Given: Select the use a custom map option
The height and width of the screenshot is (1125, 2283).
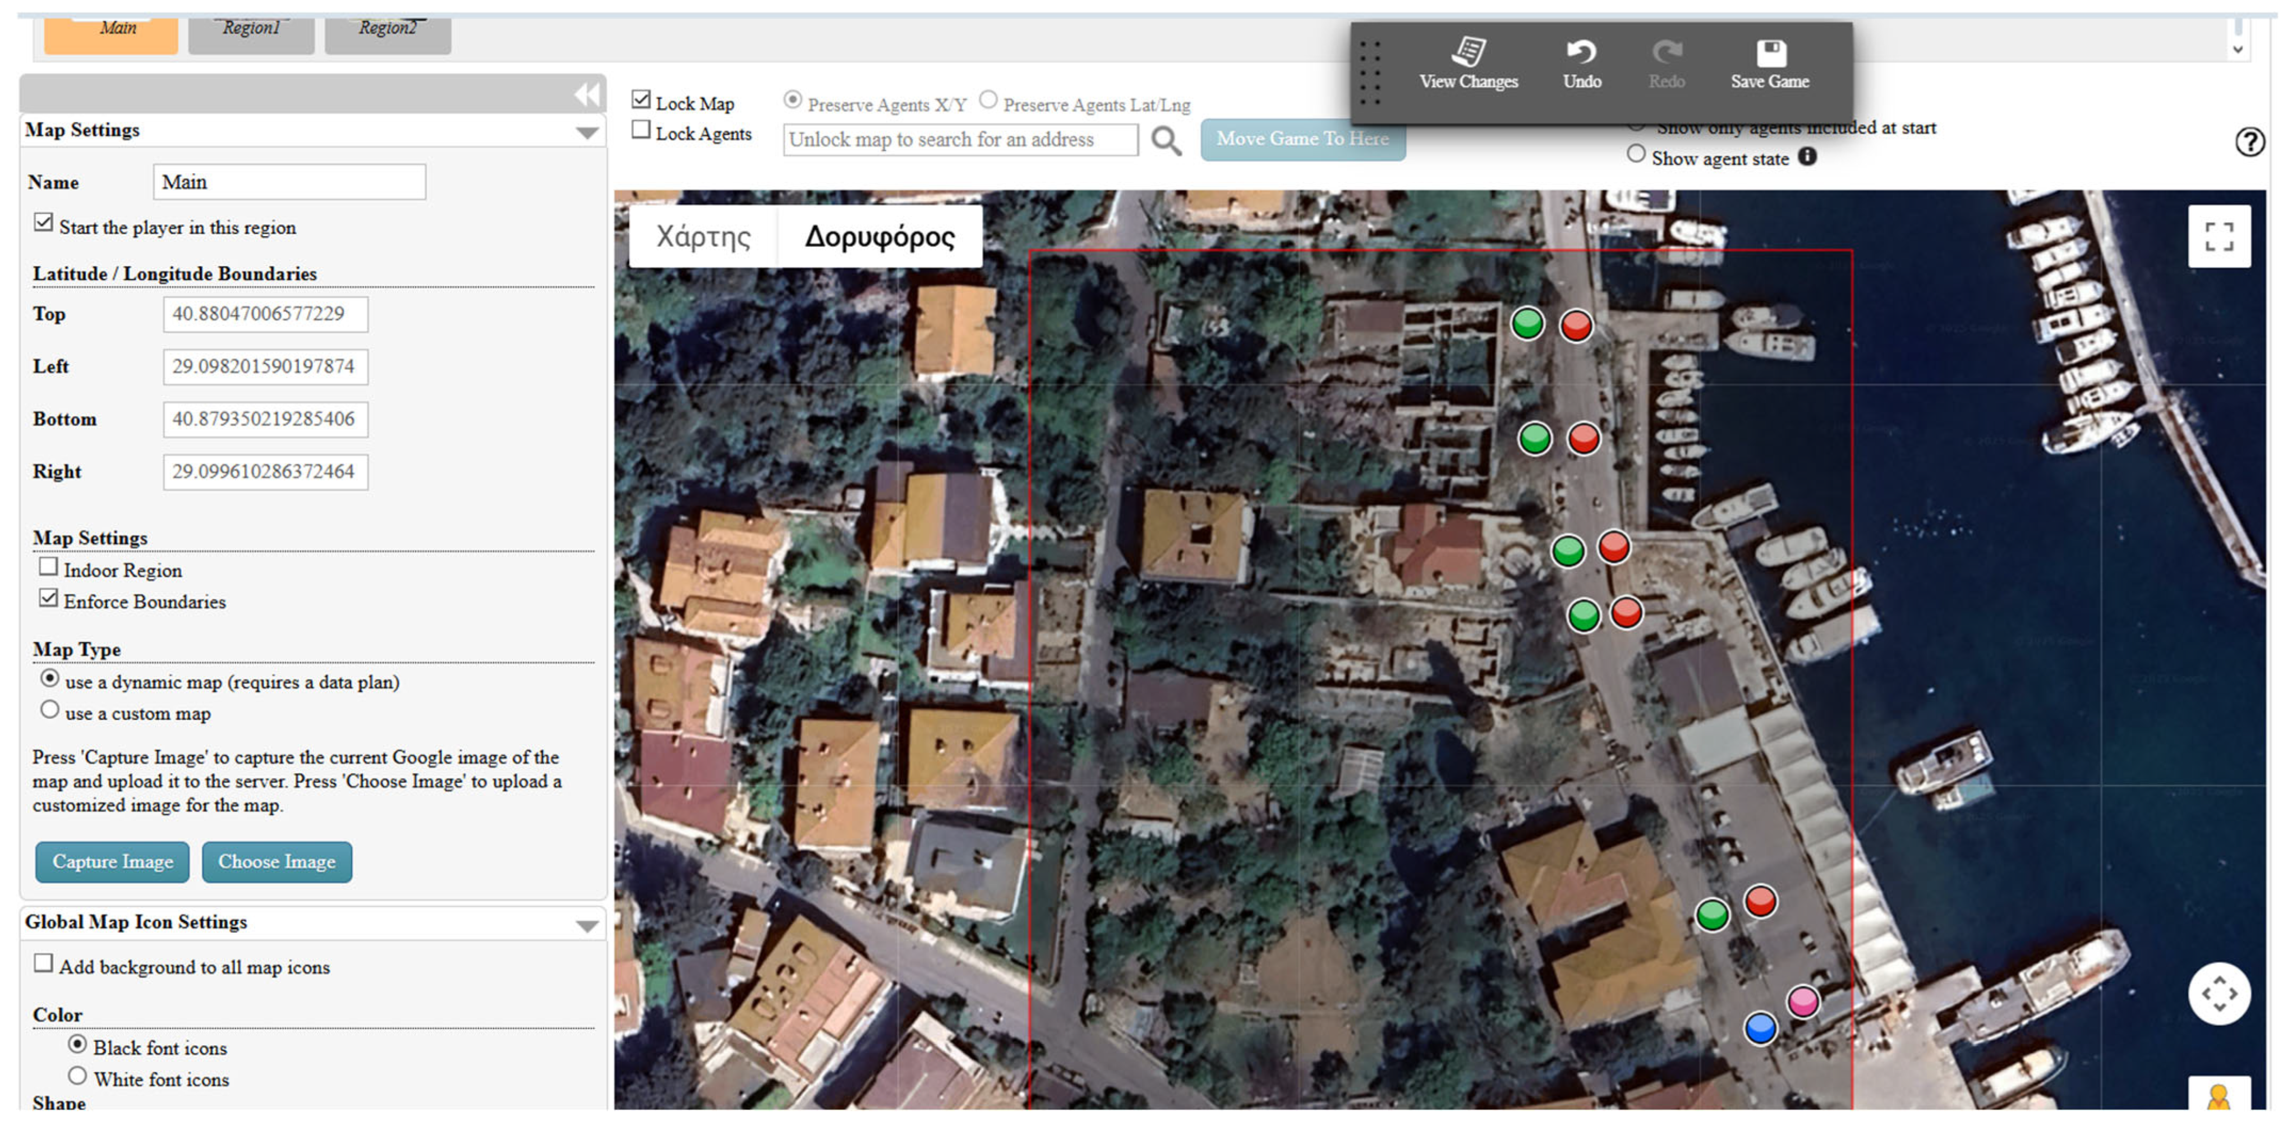Looking at the screenshot, I should (x=49, y=710).
